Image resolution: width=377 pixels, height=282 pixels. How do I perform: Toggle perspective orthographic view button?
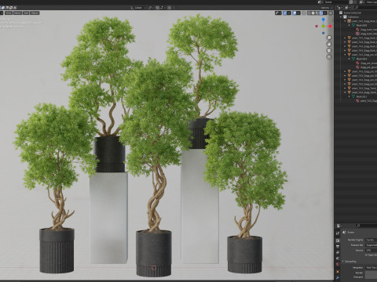click(x=329, y=57)
